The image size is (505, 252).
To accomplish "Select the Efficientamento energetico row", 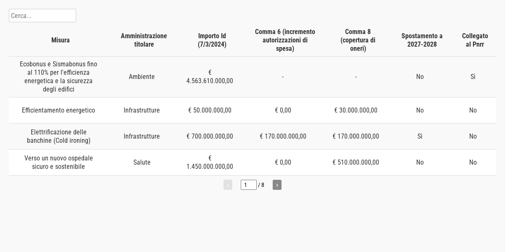I will pos(58,110).
